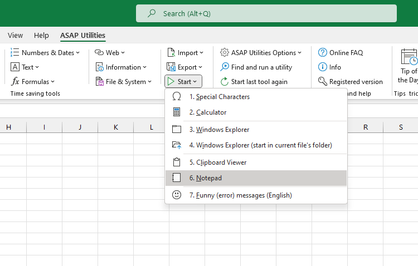
Task: Open the File & System dropdown chevron
Action: [150, 82]
